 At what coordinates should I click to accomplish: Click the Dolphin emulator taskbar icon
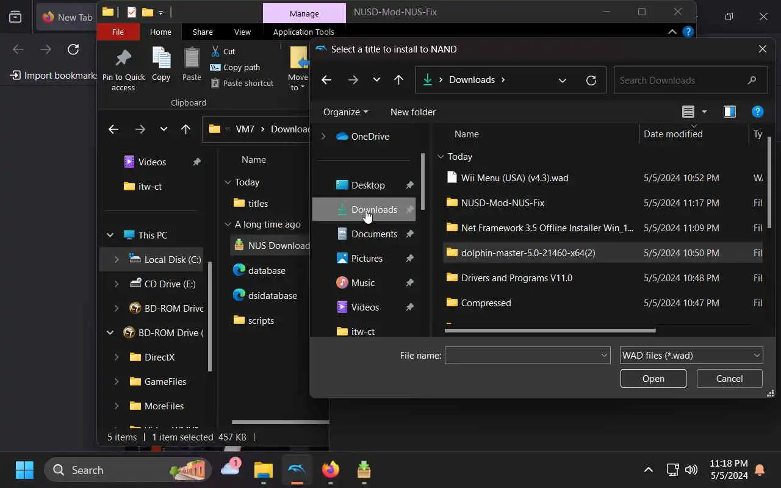tap(297, 470)
